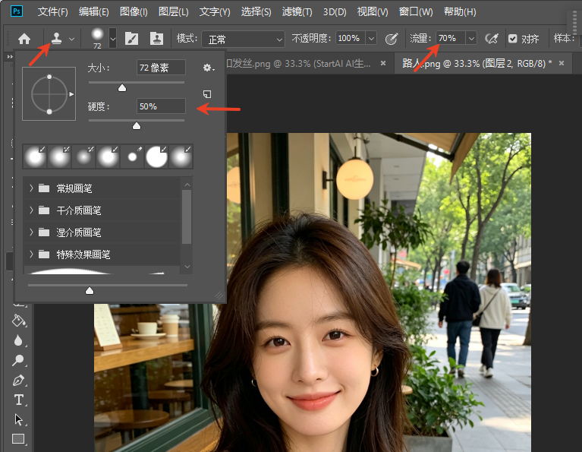Toggle pressure for opacity icon
The image size is (582, 452).
click(392, 39)
